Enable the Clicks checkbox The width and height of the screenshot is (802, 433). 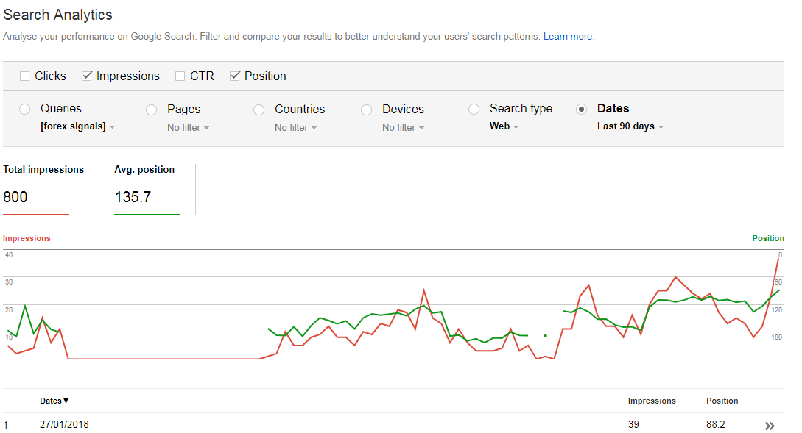click(x=25, y=76)
